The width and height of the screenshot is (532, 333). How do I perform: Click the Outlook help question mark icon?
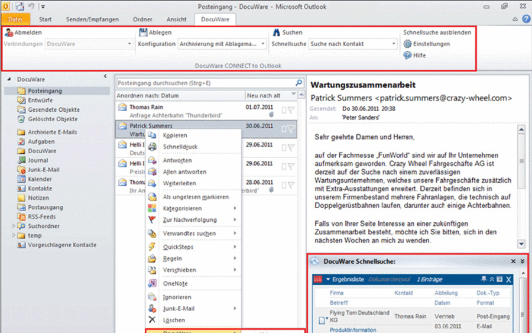click(x=526, y=19)
